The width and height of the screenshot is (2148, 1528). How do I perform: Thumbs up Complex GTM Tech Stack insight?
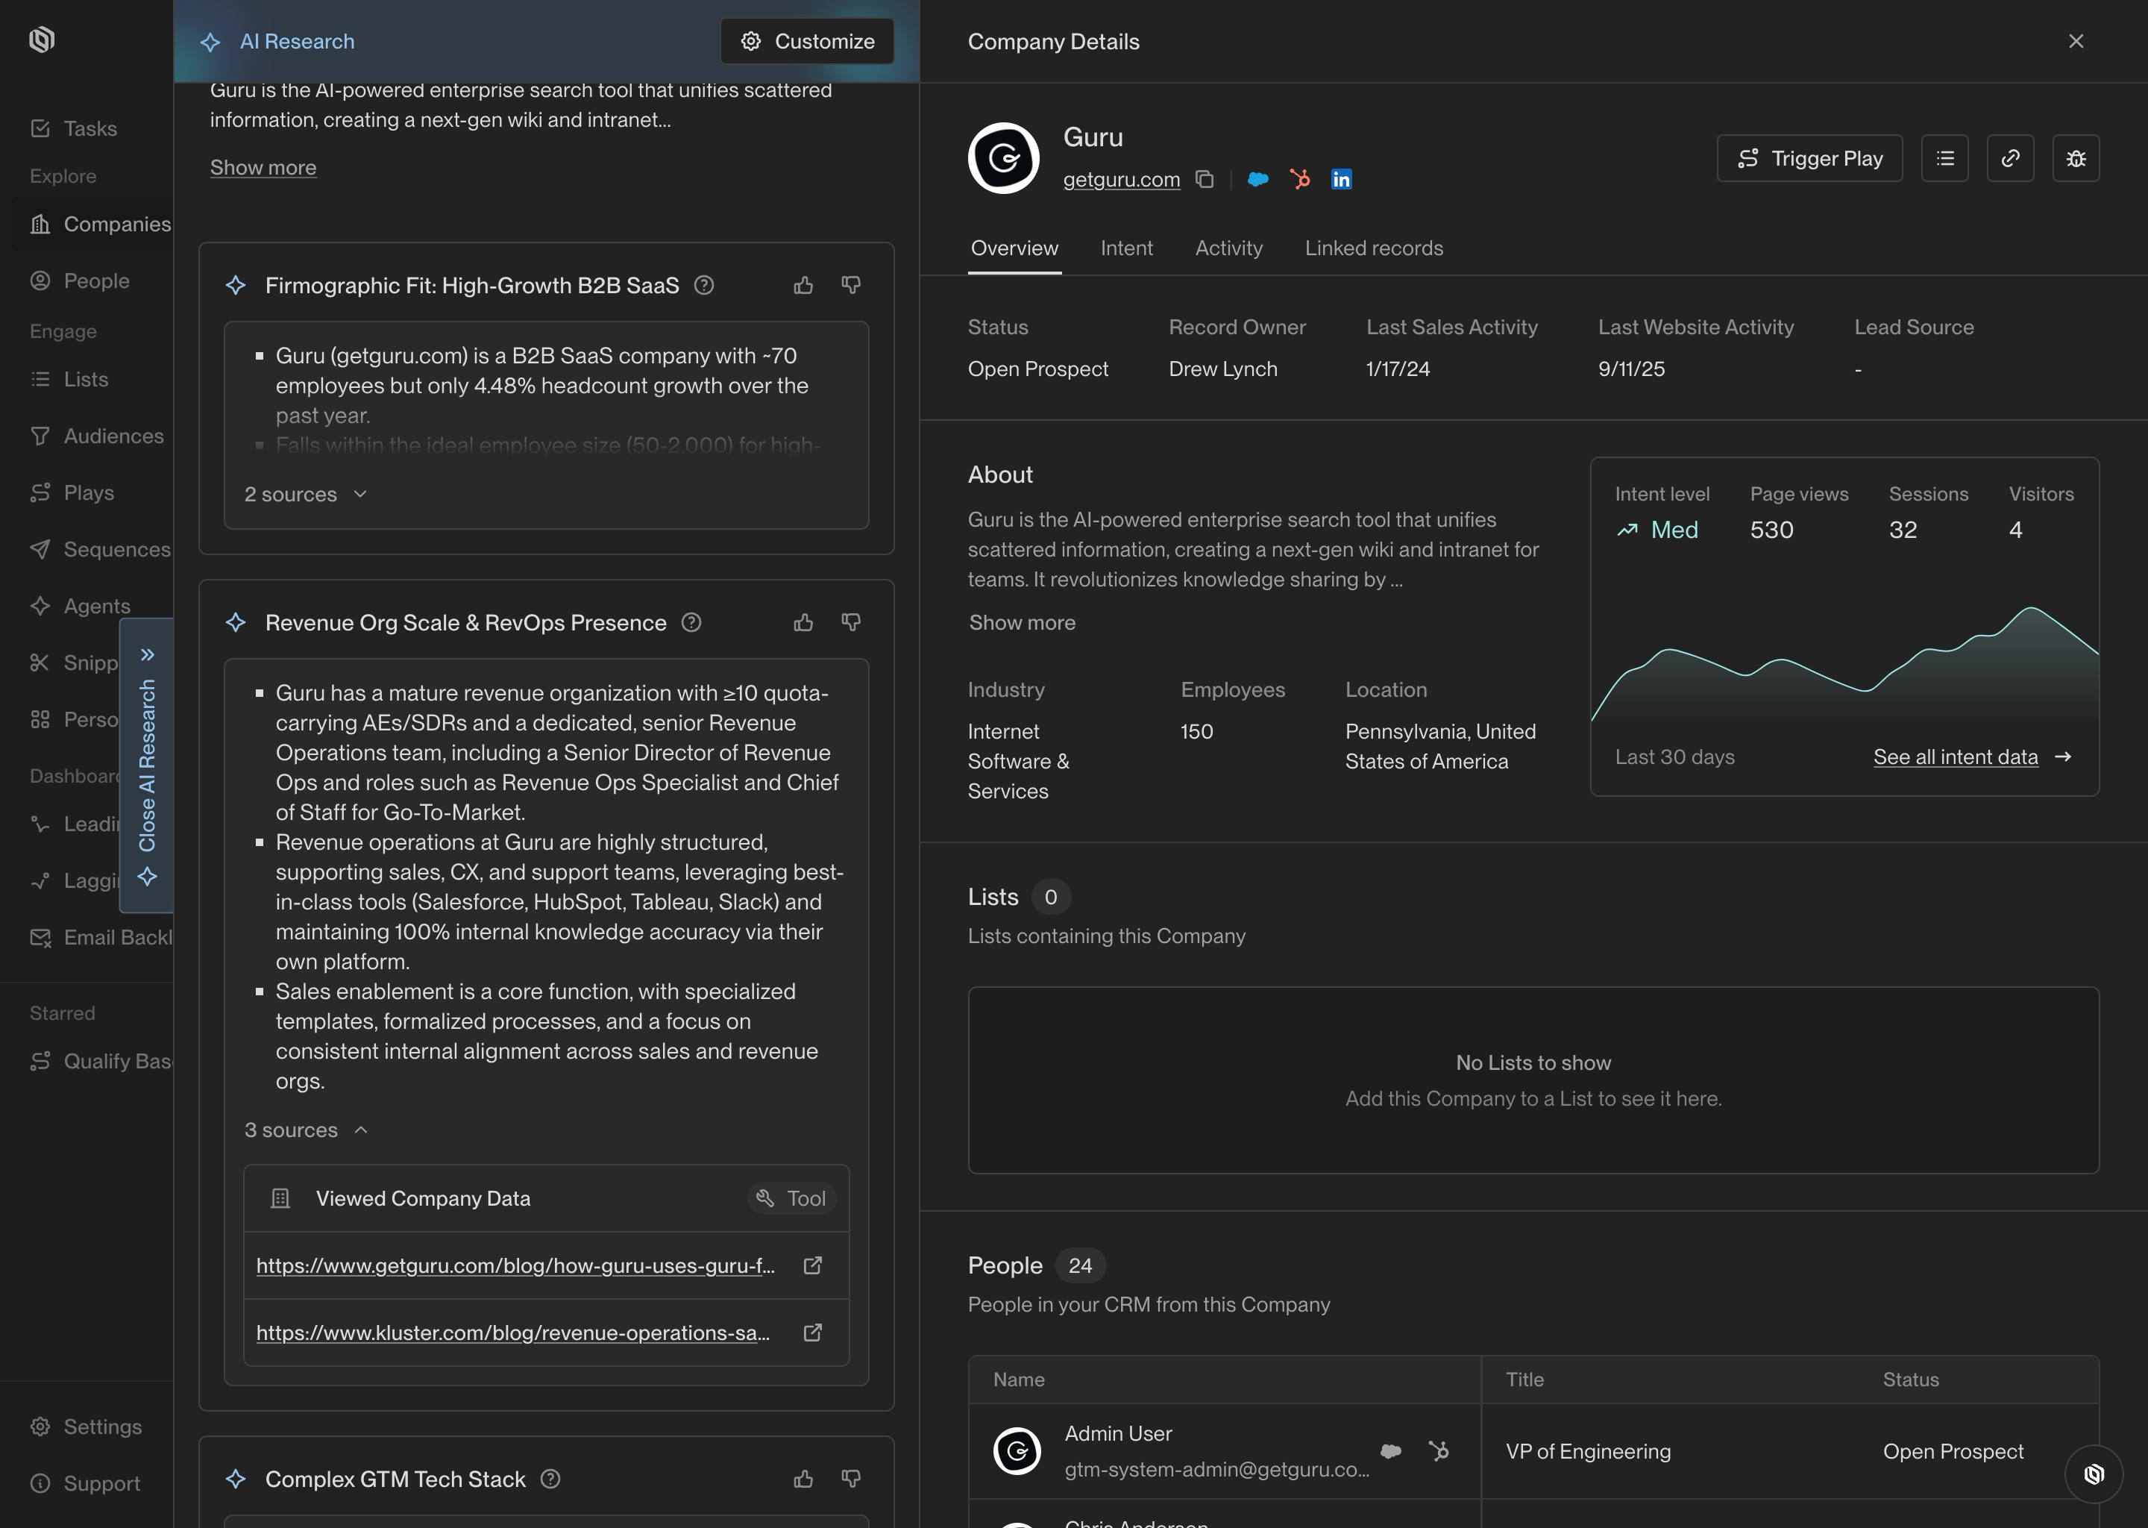point(803,1479)
